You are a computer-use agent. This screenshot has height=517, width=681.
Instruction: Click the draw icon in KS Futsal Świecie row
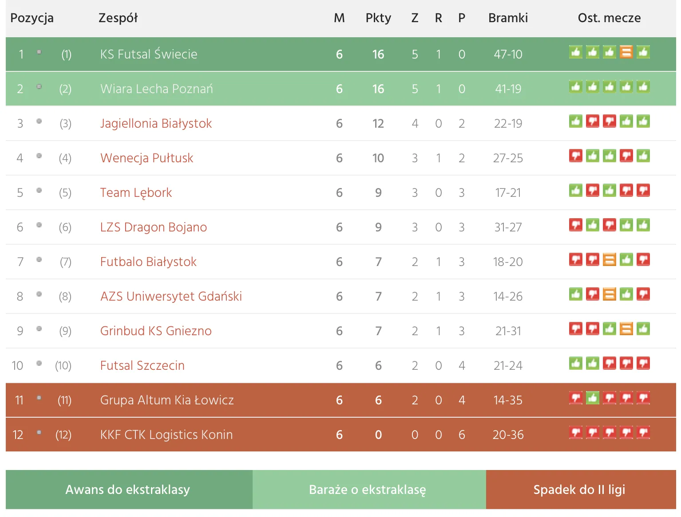626,52
